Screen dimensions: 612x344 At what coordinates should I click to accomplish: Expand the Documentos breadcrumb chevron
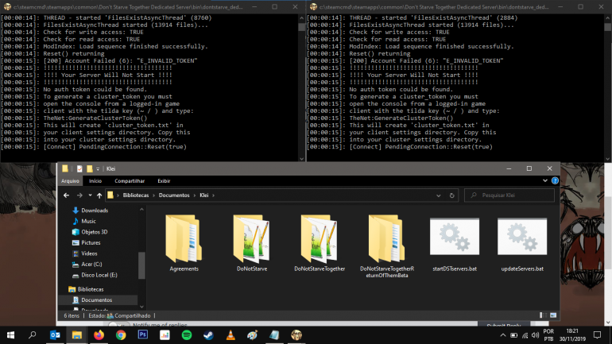[x=195, y=195]
